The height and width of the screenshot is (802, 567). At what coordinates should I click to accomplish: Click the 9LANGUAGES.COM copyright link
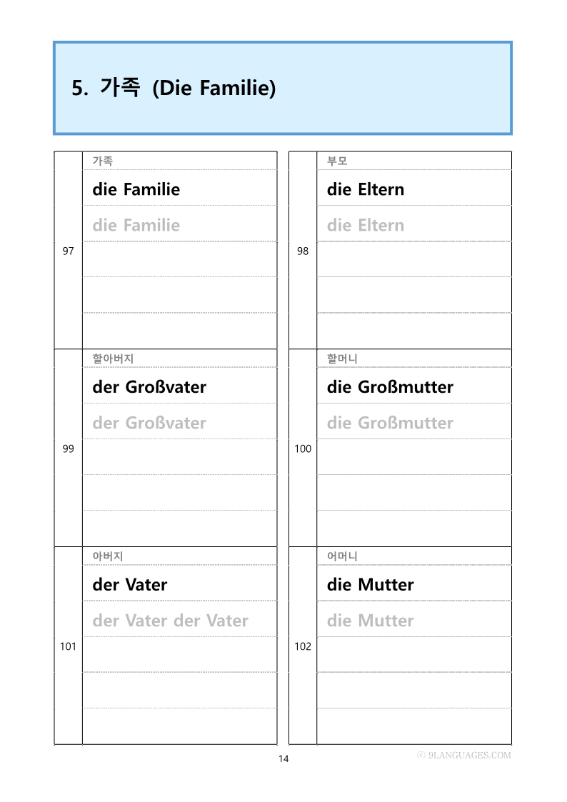tap(464, 755)
